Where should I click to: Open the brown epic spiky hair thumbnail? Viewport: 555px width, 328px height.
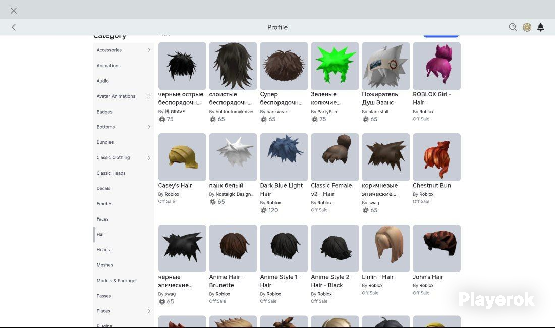386,157
